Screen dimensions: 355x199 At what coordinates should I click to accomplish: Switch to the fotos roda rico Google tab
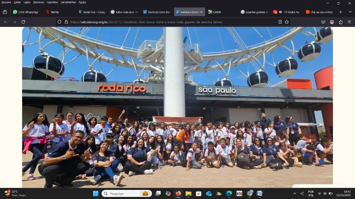coord(124,12)
